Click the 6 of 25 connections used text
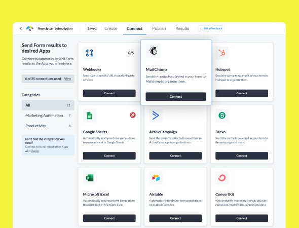The image size is (299, 228). (x=43, y=79)
